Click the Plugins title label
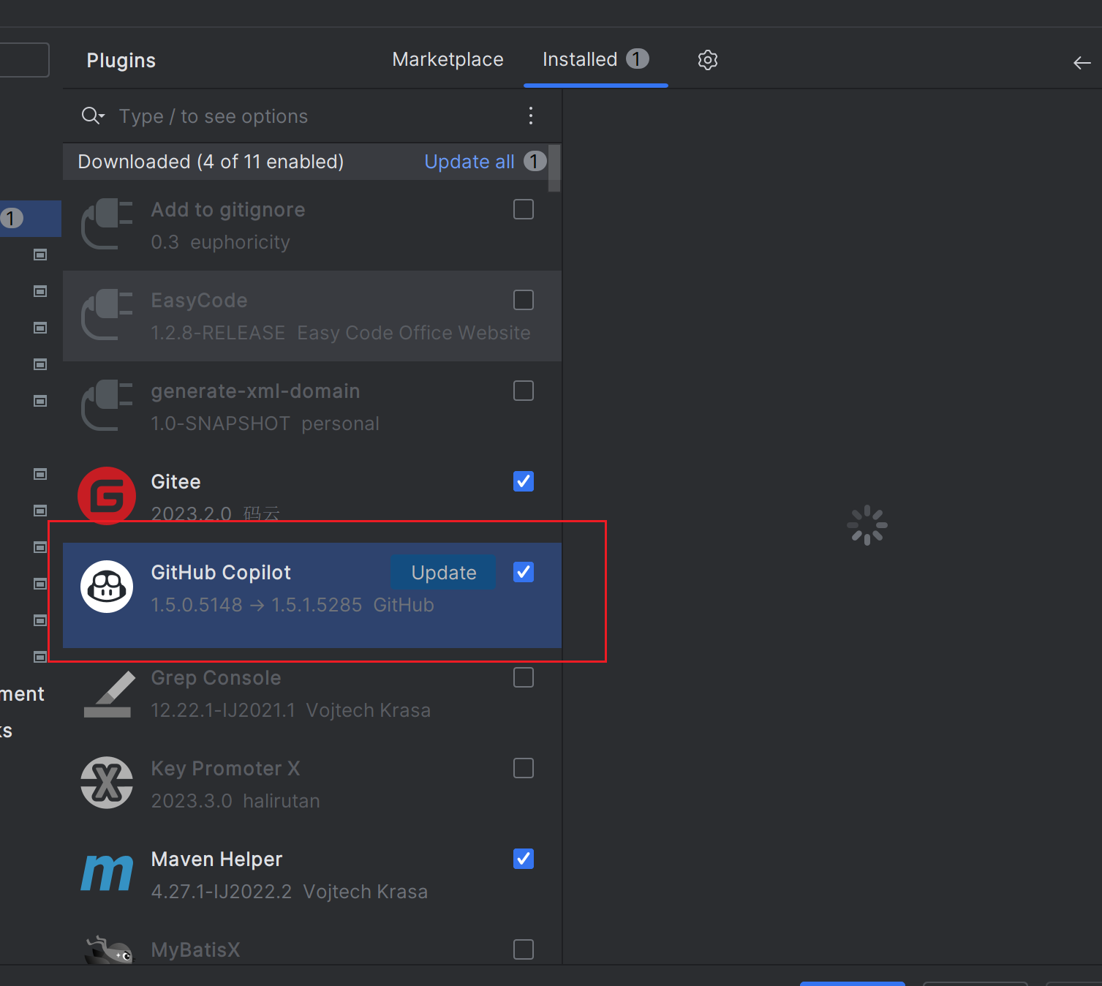Image resolution: width=1102 pixels, height=986 pixels. pos(121,61)
